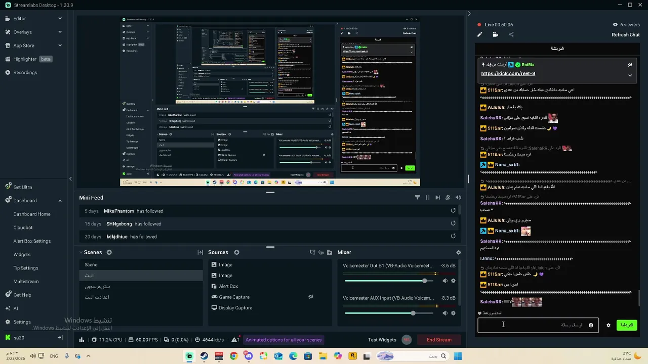
Task: Mute Voicemeeter AUX Input audio
Action: point(445,313)
